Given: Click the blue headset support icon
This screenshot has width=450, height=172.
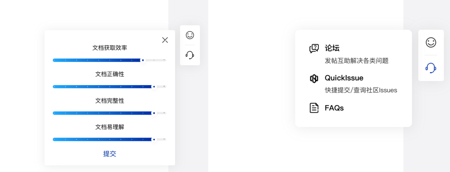Looking at the screenshot, I should [x=431, y=68].
